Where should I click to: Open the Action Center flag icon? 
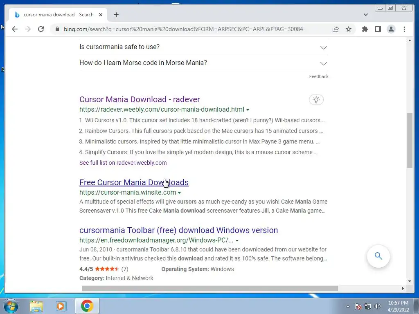point(358,306)
